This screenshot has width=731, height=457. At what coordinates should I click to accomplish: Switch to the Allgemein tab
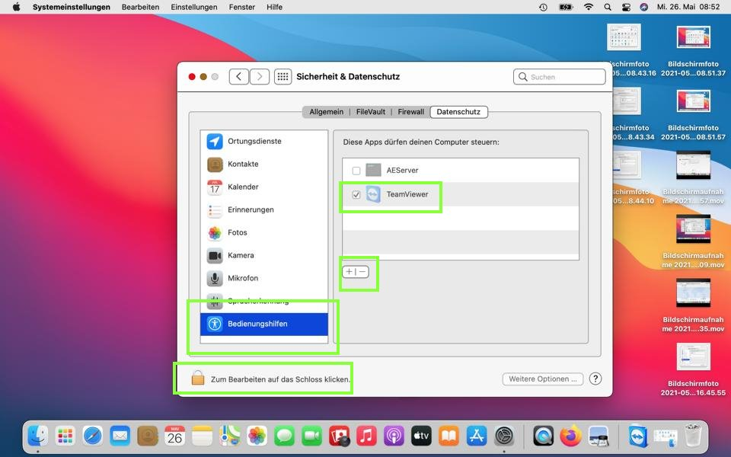click(327, 112)
